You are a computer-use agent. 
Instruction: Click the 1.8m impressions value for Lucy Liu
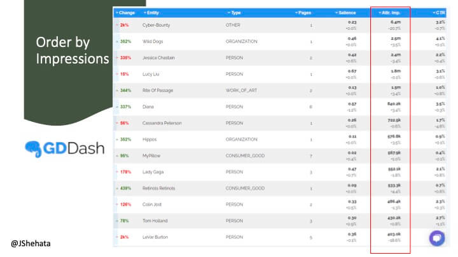[396, 71]
